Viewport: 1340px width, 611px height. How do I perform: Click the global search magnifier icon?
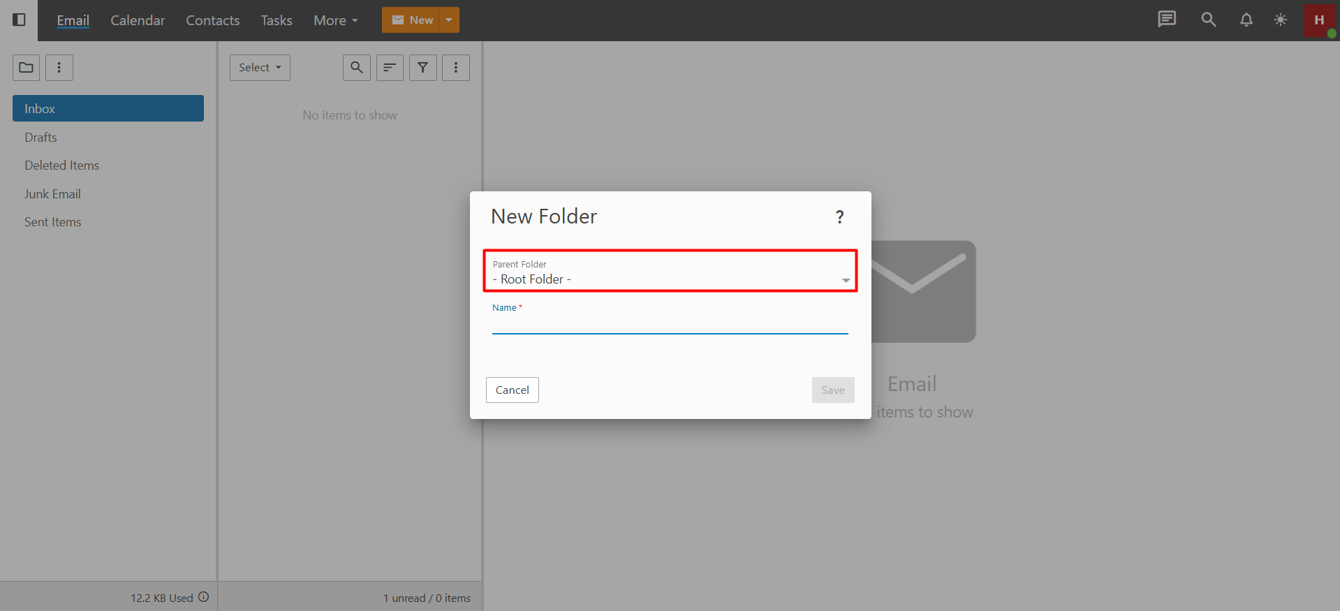(x=1208, y=20)
